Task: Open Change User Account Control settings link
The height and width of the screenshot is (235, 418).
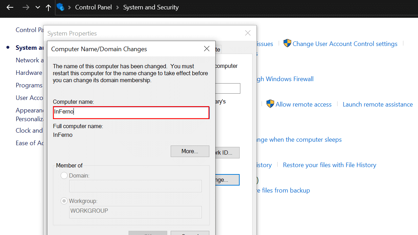Action: coord(345,44)
